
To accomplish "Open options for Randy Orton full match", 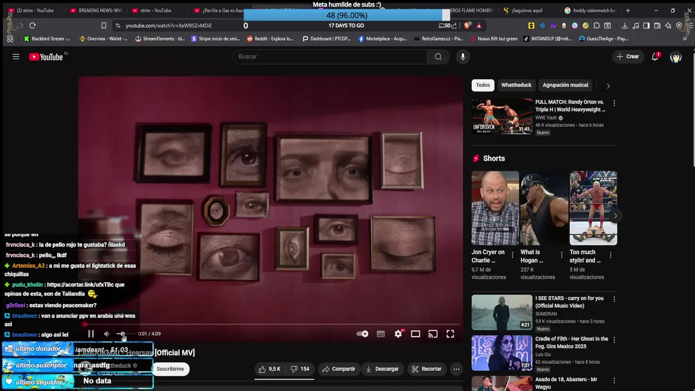I will point(614,103).
